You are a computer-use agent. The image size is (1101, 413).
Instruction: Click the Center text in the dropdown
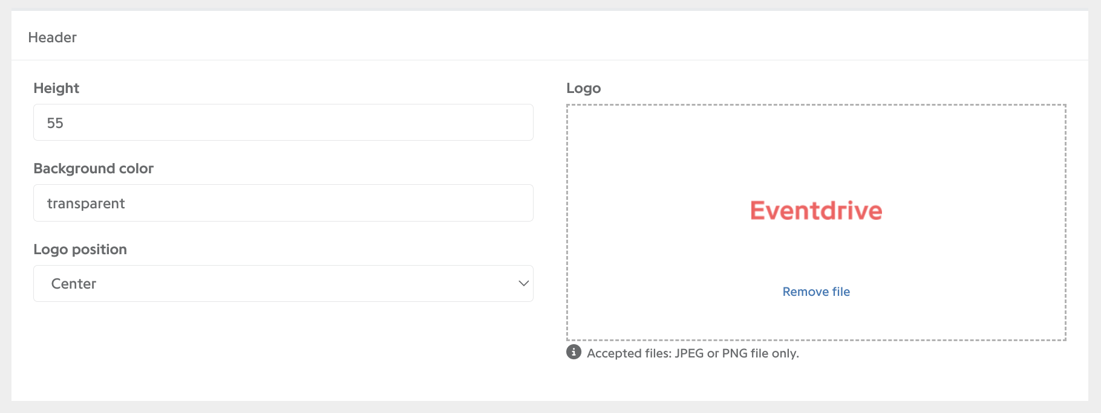point(74,284)
